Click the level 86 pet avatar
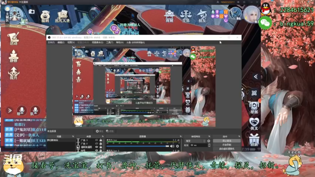Viewport: 315px width, 177px height. pos(235,13)
